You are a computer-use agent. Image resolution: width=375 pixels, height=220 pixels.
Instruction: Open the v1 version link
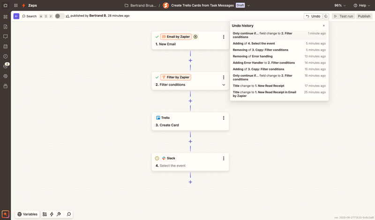coord(67,16)
